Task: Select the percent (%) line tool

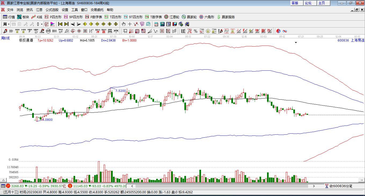Action: (x=196, y=31)
